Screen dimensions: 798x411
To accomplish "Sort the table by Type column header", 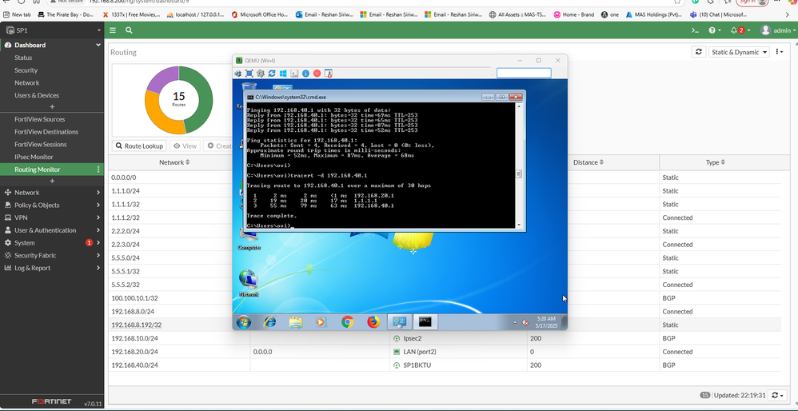I will point(714,162).
